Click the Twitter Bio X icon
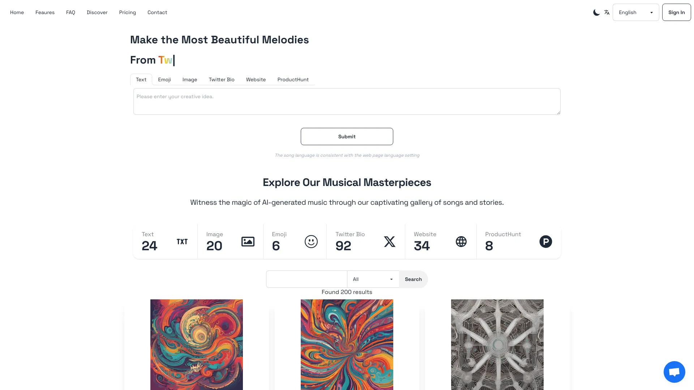Viewport: 694px width, 390px height. tap(389, 242)
